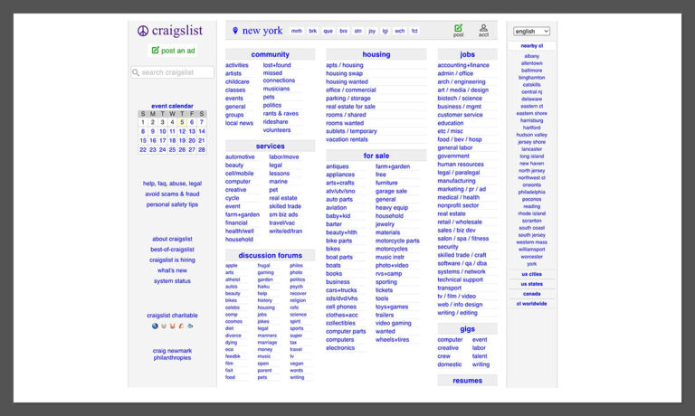
Task: Click the globe icon under craigslist charitable
Action: 155,326
